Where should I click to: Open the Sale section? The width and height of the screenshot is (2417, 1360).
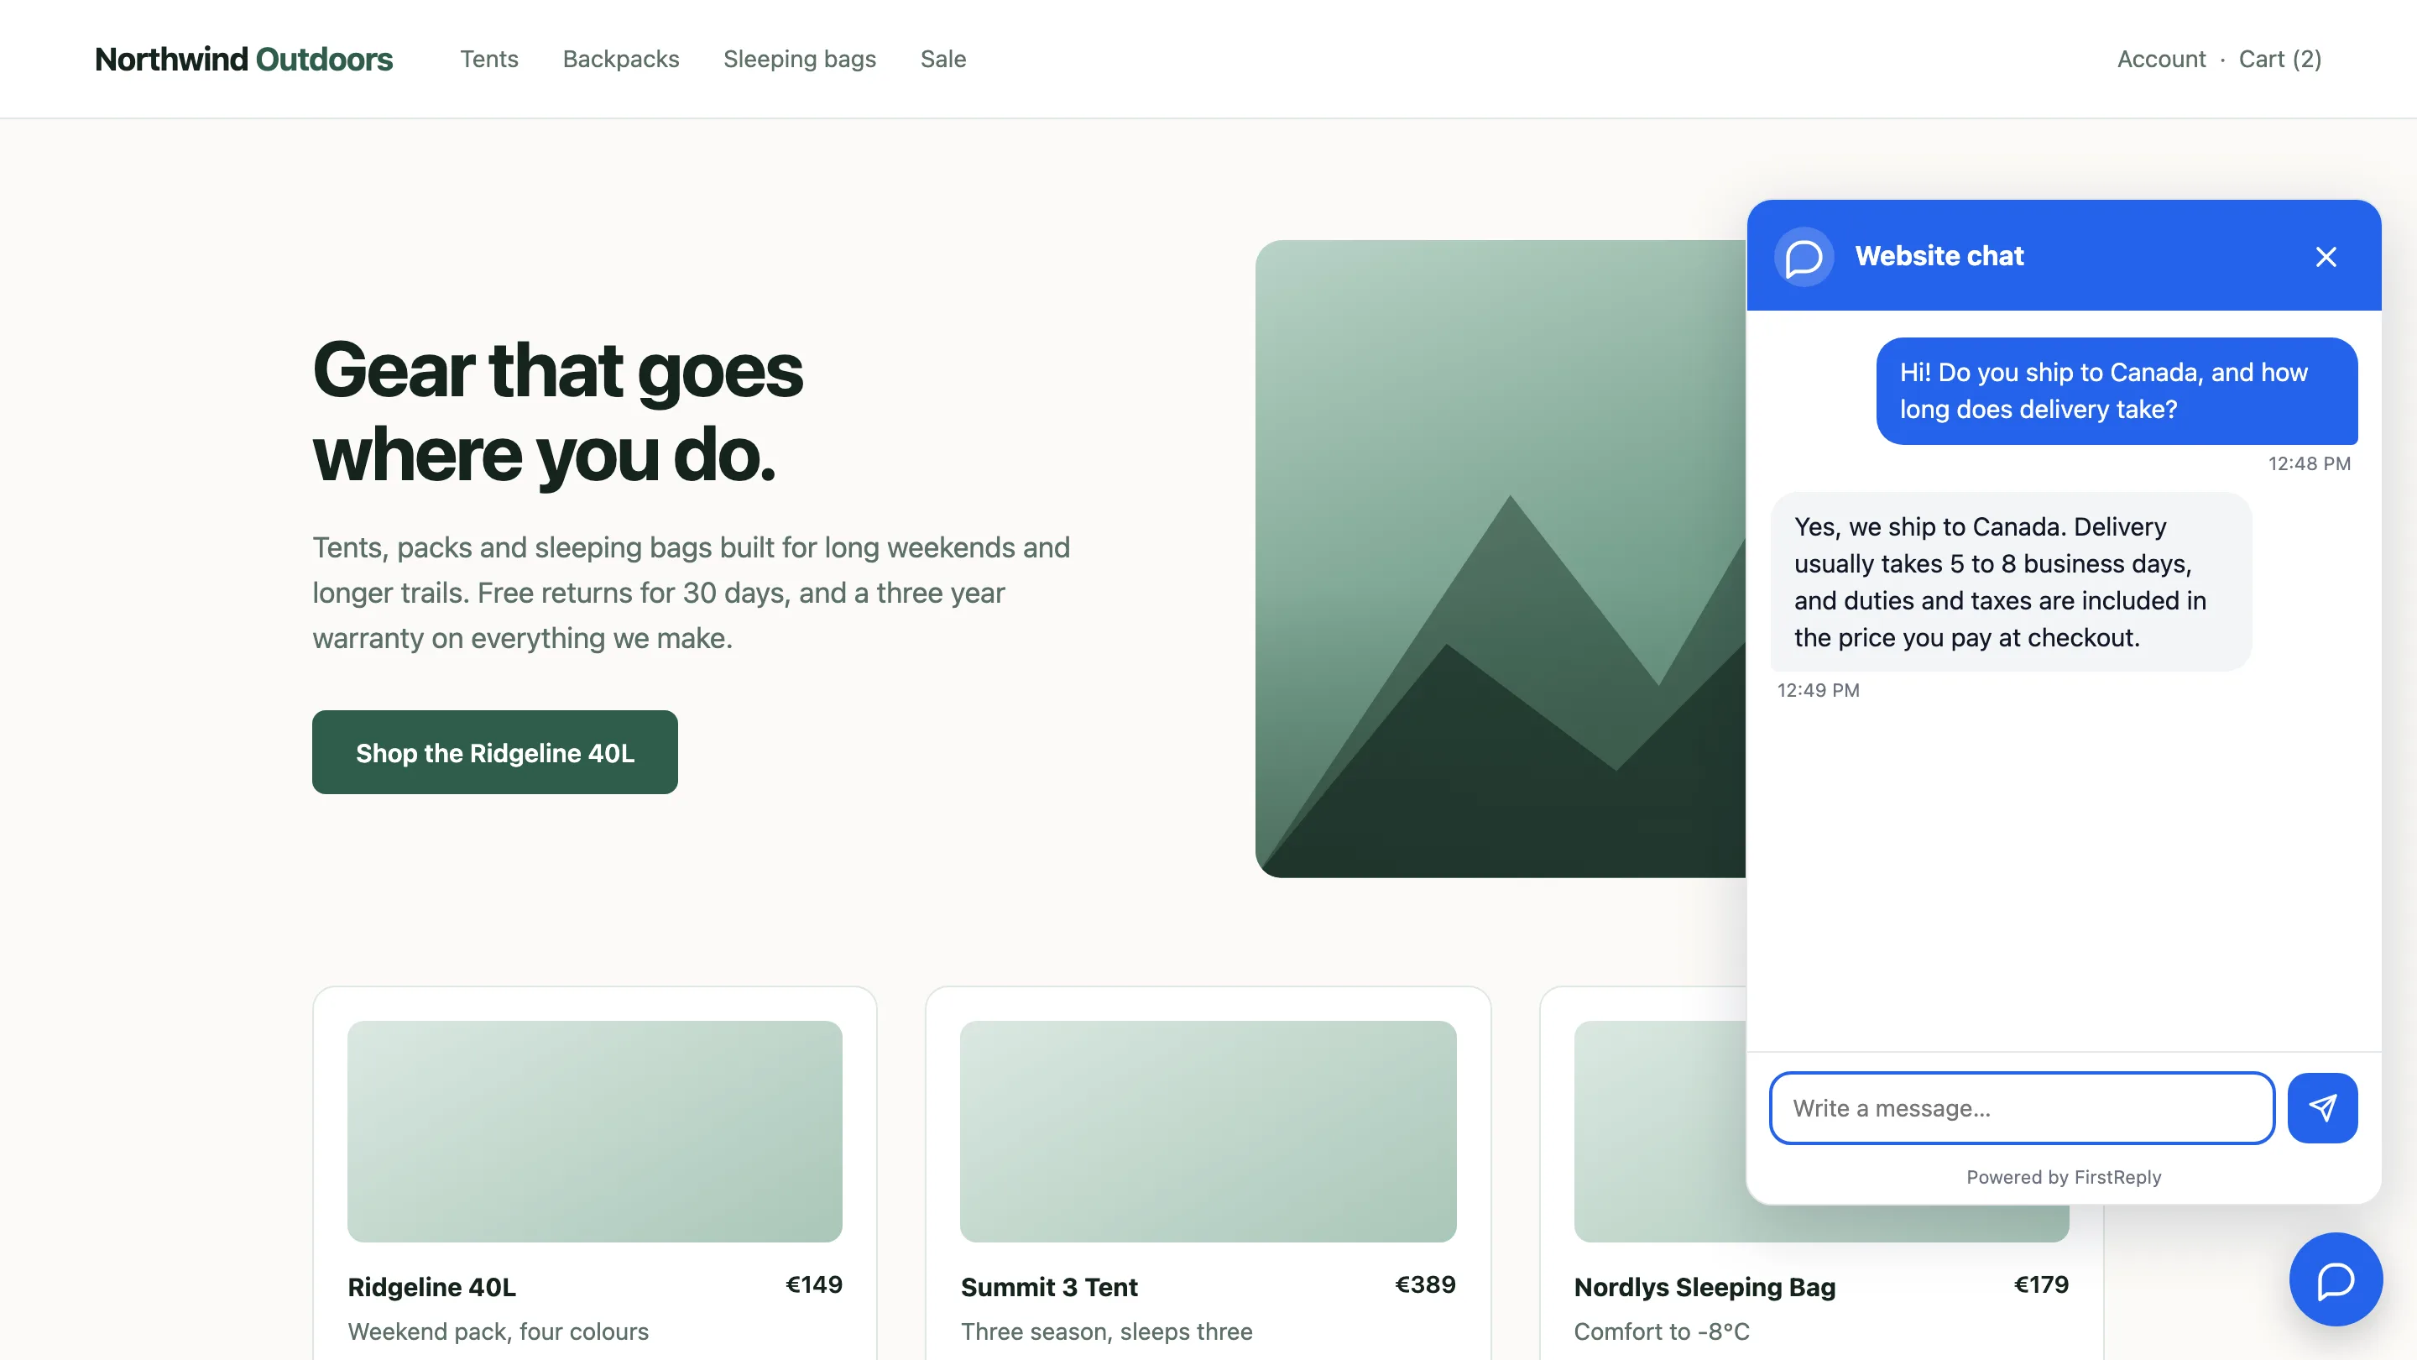[x=943, y=59]
